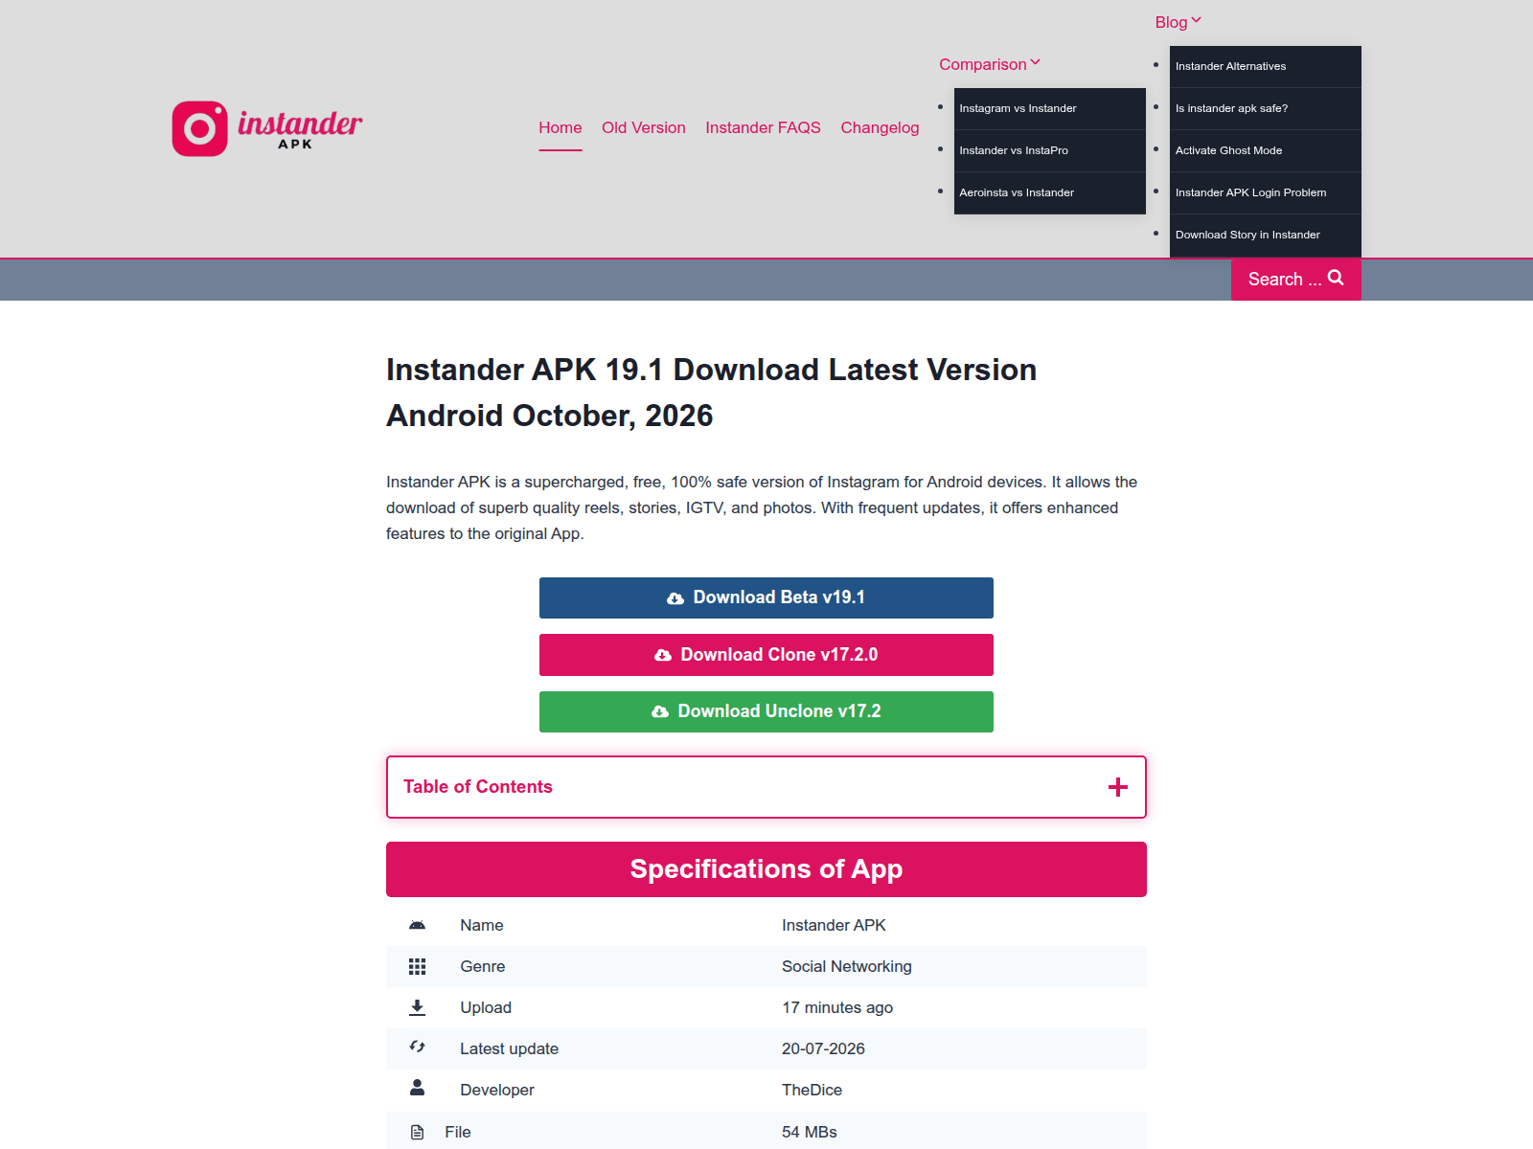Select Instander vs InstaPro submenu item

(1050, 150)
